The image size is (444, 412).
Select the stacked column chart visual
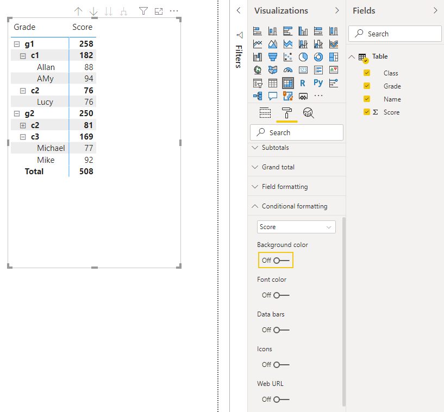(x=273, y=31)
